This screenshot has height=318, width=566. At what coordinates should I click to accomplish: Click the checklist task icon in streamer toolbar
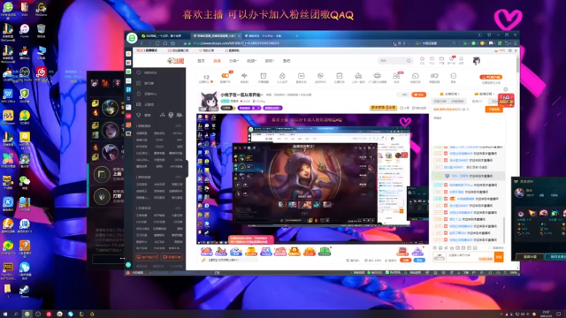point(340,77)
